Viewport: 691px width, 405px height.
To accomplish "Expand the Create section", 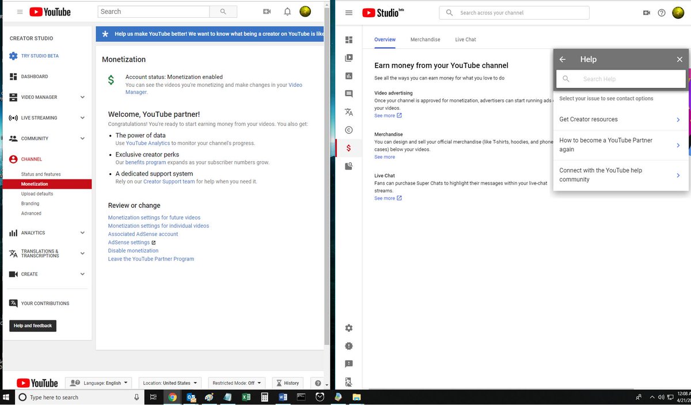I will point(82,274).
